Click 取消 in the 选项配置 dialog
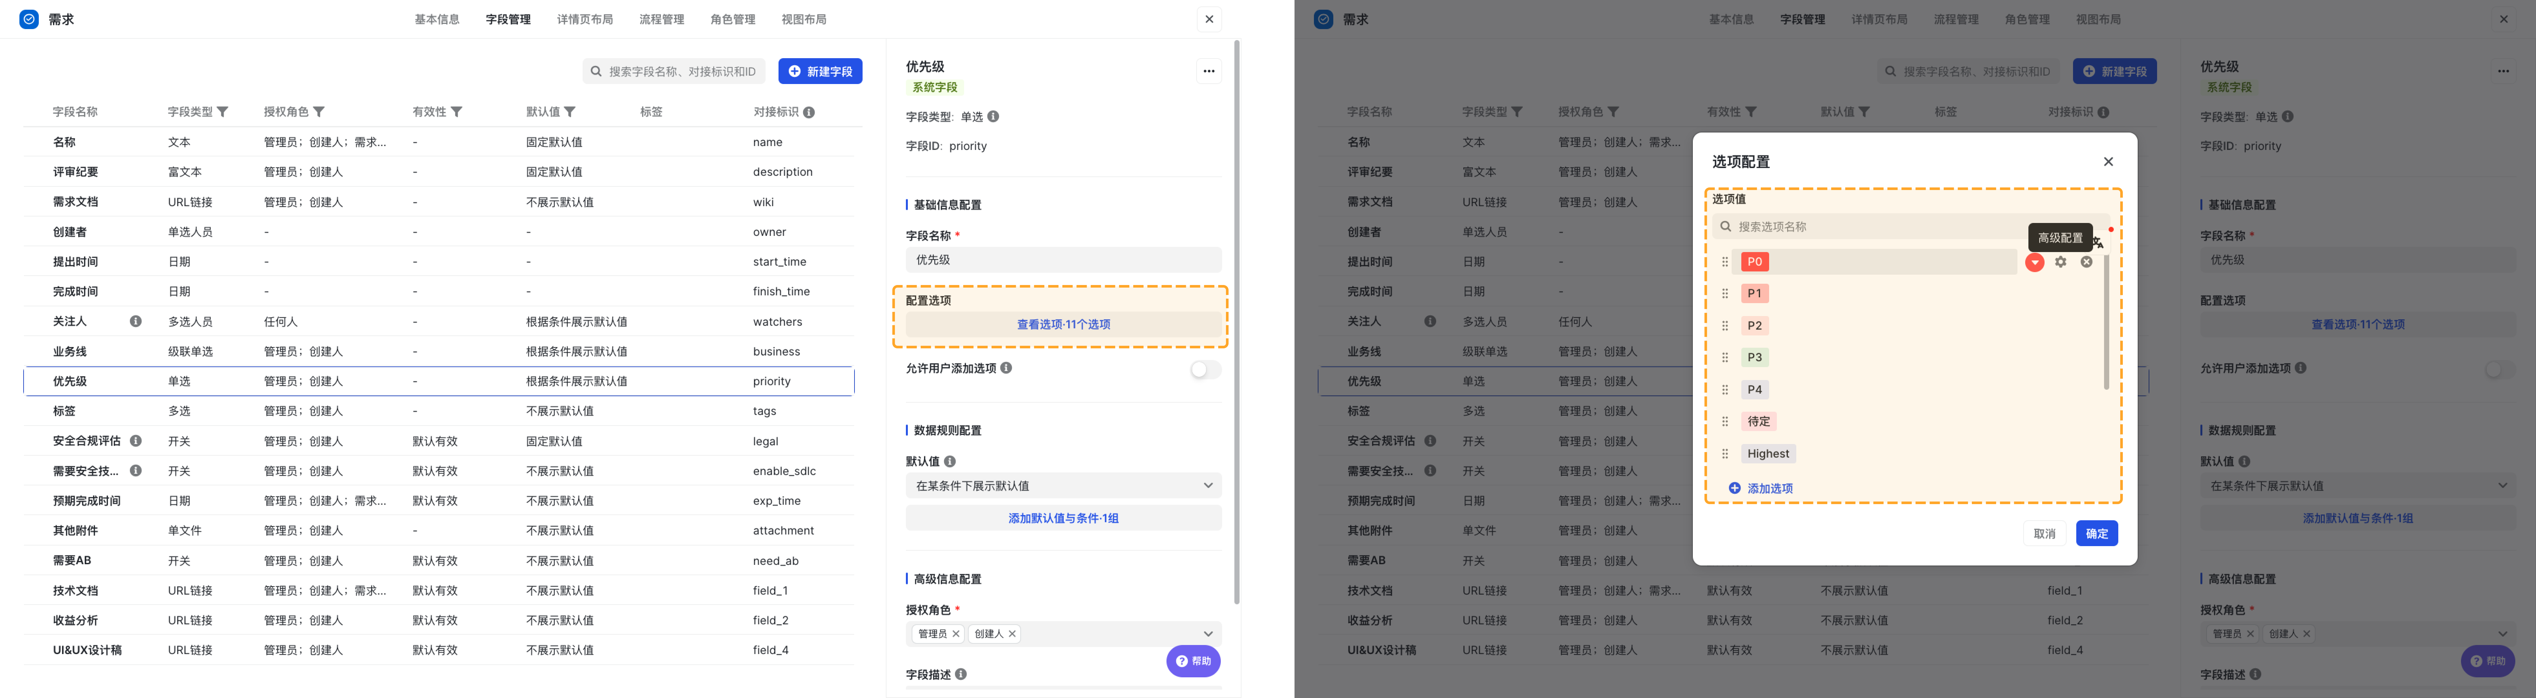The image size is (2536, 698). (x=2045, y=534)
